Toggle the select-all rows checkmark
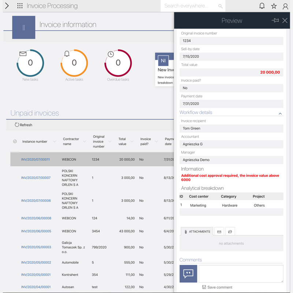Screen dimensions: 293x293 coord(15,141)
